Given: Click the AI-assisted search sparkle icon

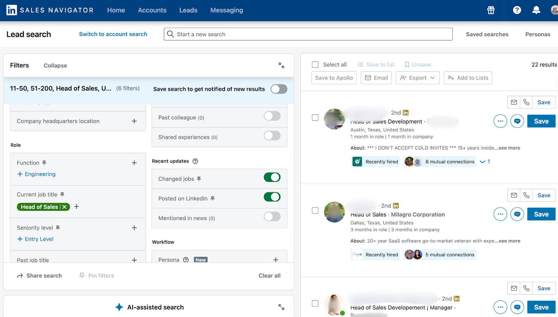Looking at the screenshot, I should (x=119, y=307).
